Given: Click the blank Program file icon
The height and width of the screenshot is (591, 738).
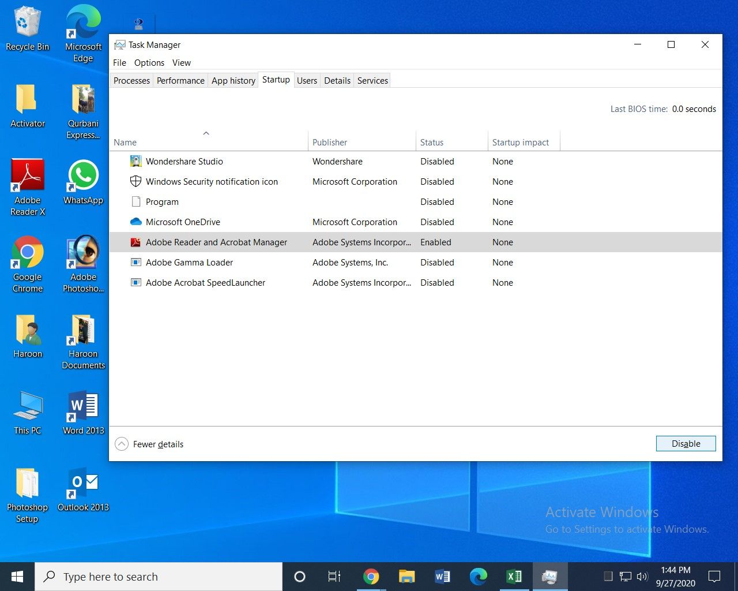Looking at the screenshot, I should pyautogui.click(x=135, y=202).
